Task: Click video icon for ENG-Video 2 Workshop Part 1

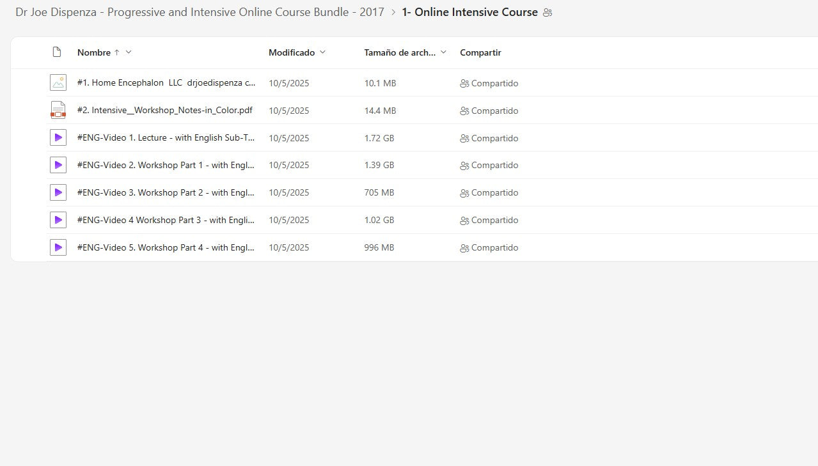Action: (x=58, y=165)
